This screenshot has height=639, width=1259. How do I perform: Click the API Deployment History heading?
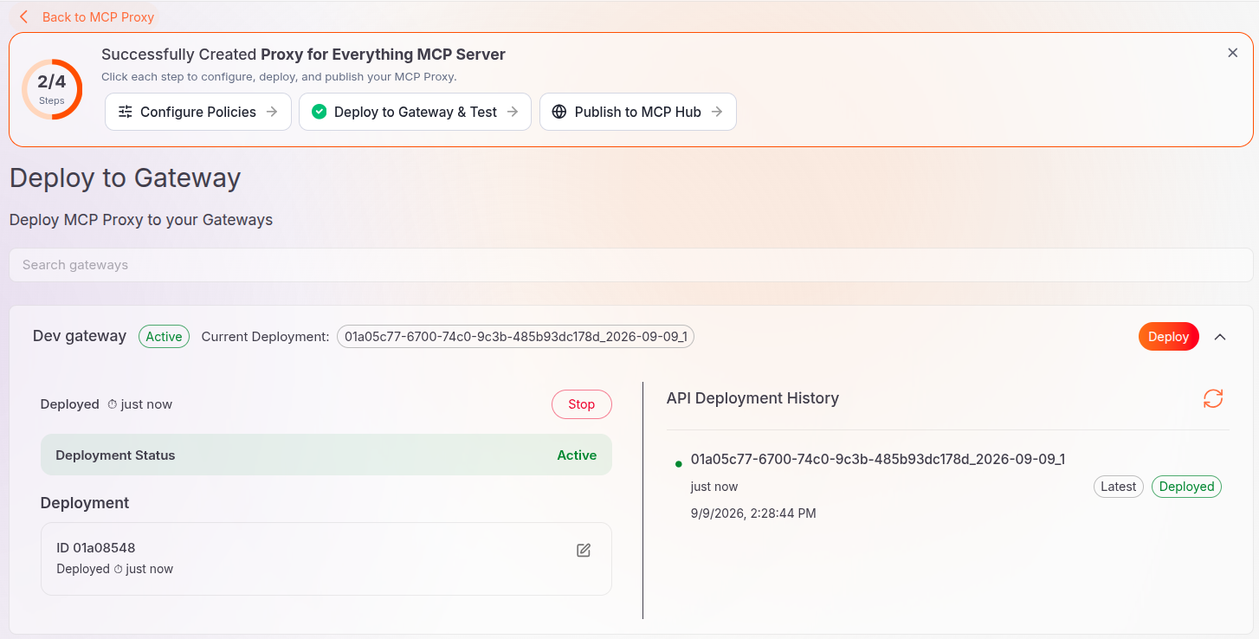(752, 398)
